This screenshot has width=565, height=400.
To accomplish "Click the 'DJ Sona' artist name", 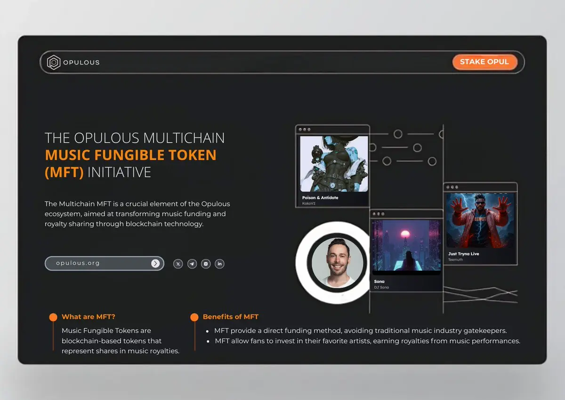I will [x=382, y=287].
